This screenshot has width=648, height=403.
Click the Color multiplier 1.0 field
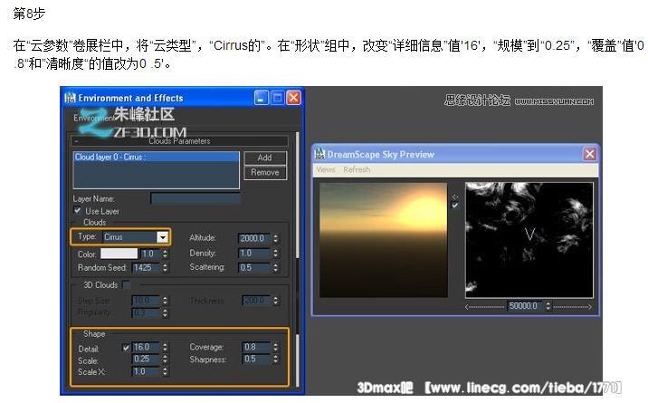tap(150, 254)
